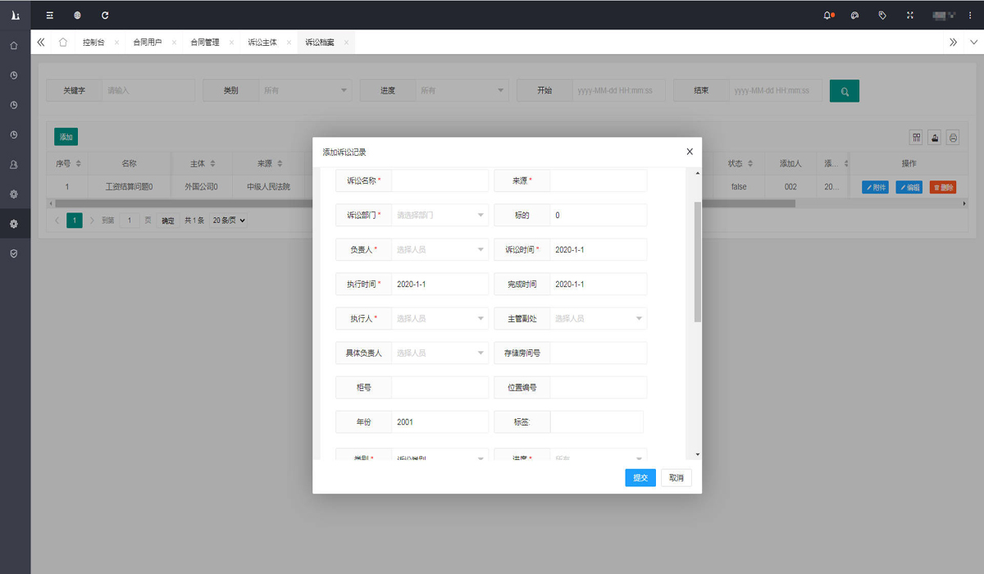Click the user icon in left sidebar

[14, 165]
